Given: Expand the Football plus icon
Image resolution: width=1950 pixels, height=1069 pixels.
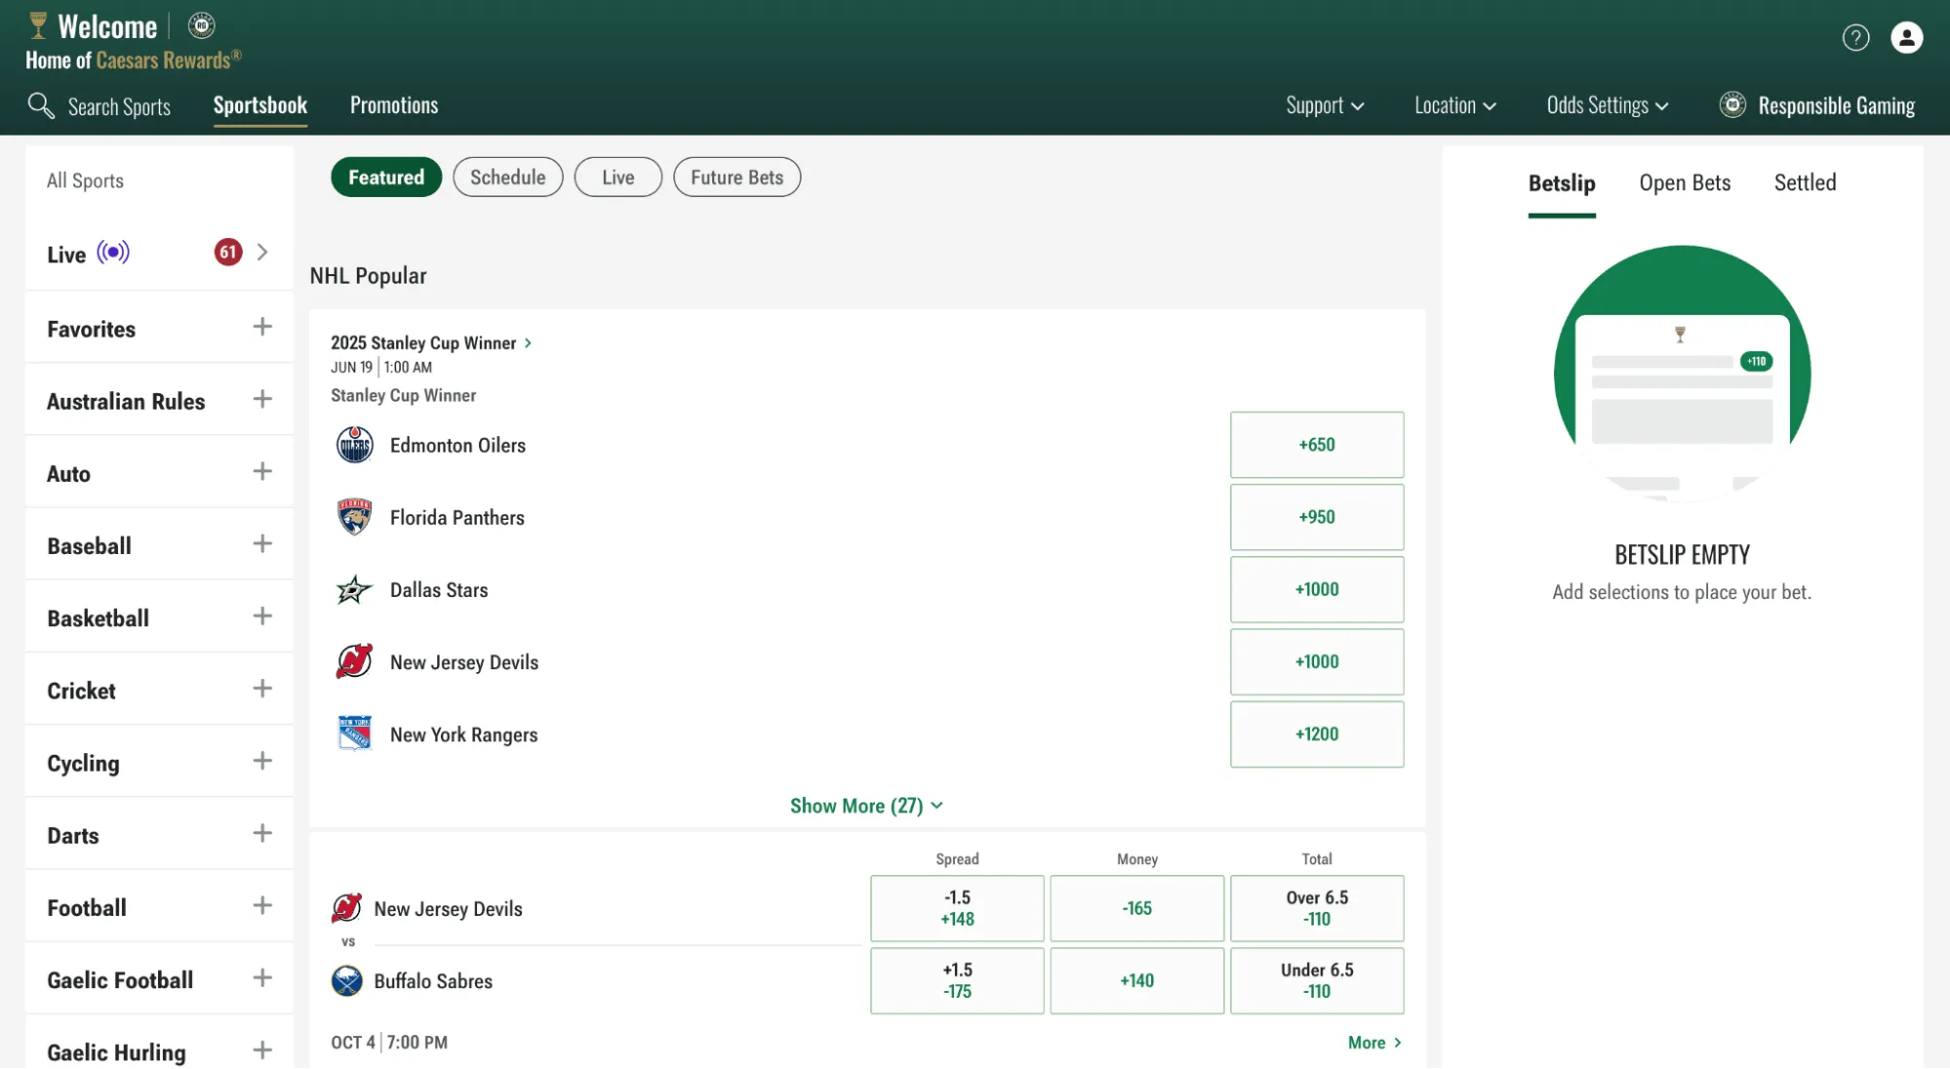Looking at the screenshot, I should [262, 905].
